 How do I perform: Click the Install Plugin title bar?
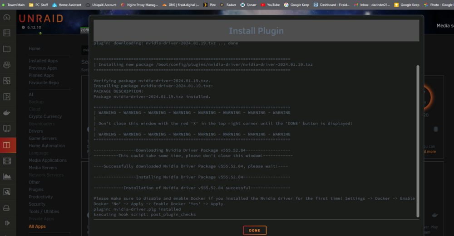click(x=256, y=31)
